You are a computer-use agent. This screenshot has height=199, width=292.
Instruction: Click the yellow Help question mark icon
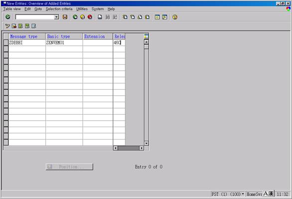tap(175, 17)
